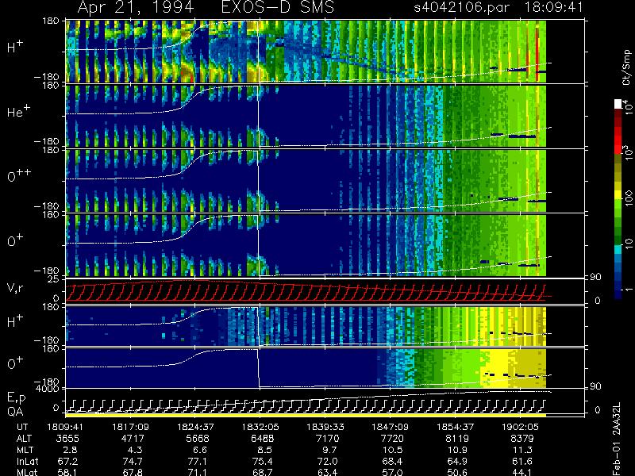Image resolution: width=635 pixels, height=476 pixels.
Task: Click MLT value '9.7'
Action: pos(329,450)
